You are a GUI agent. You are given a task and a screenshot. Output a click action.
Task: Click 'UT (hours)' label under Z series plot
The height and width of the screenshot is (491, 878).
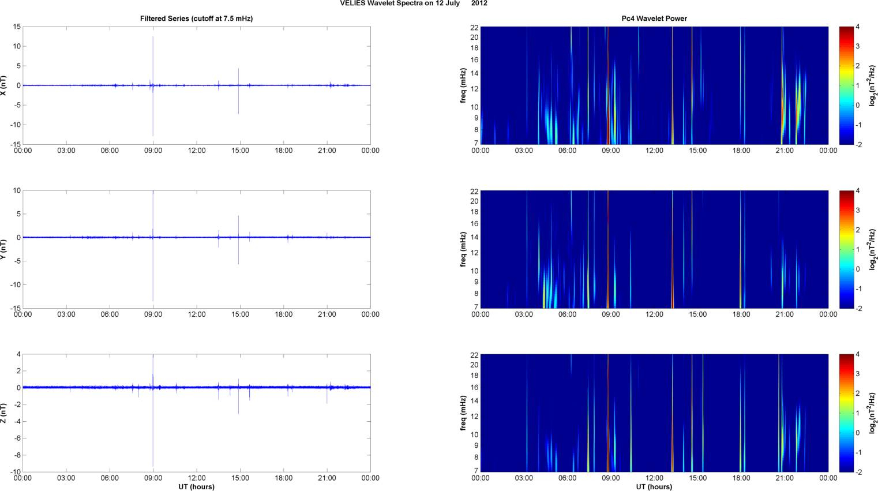click(196, 486)
